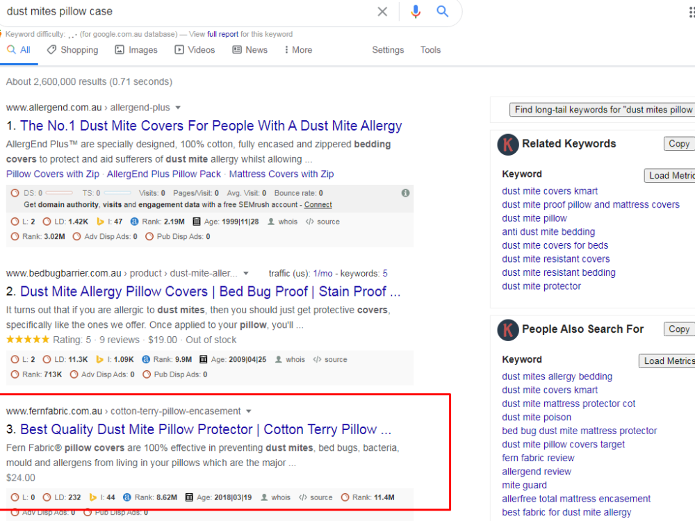Image resolution: width=695 pixels, height=521 pixels.
Task: Expand fernfabric.com.au result URL dropdown arrow
Action: [249, 411]
